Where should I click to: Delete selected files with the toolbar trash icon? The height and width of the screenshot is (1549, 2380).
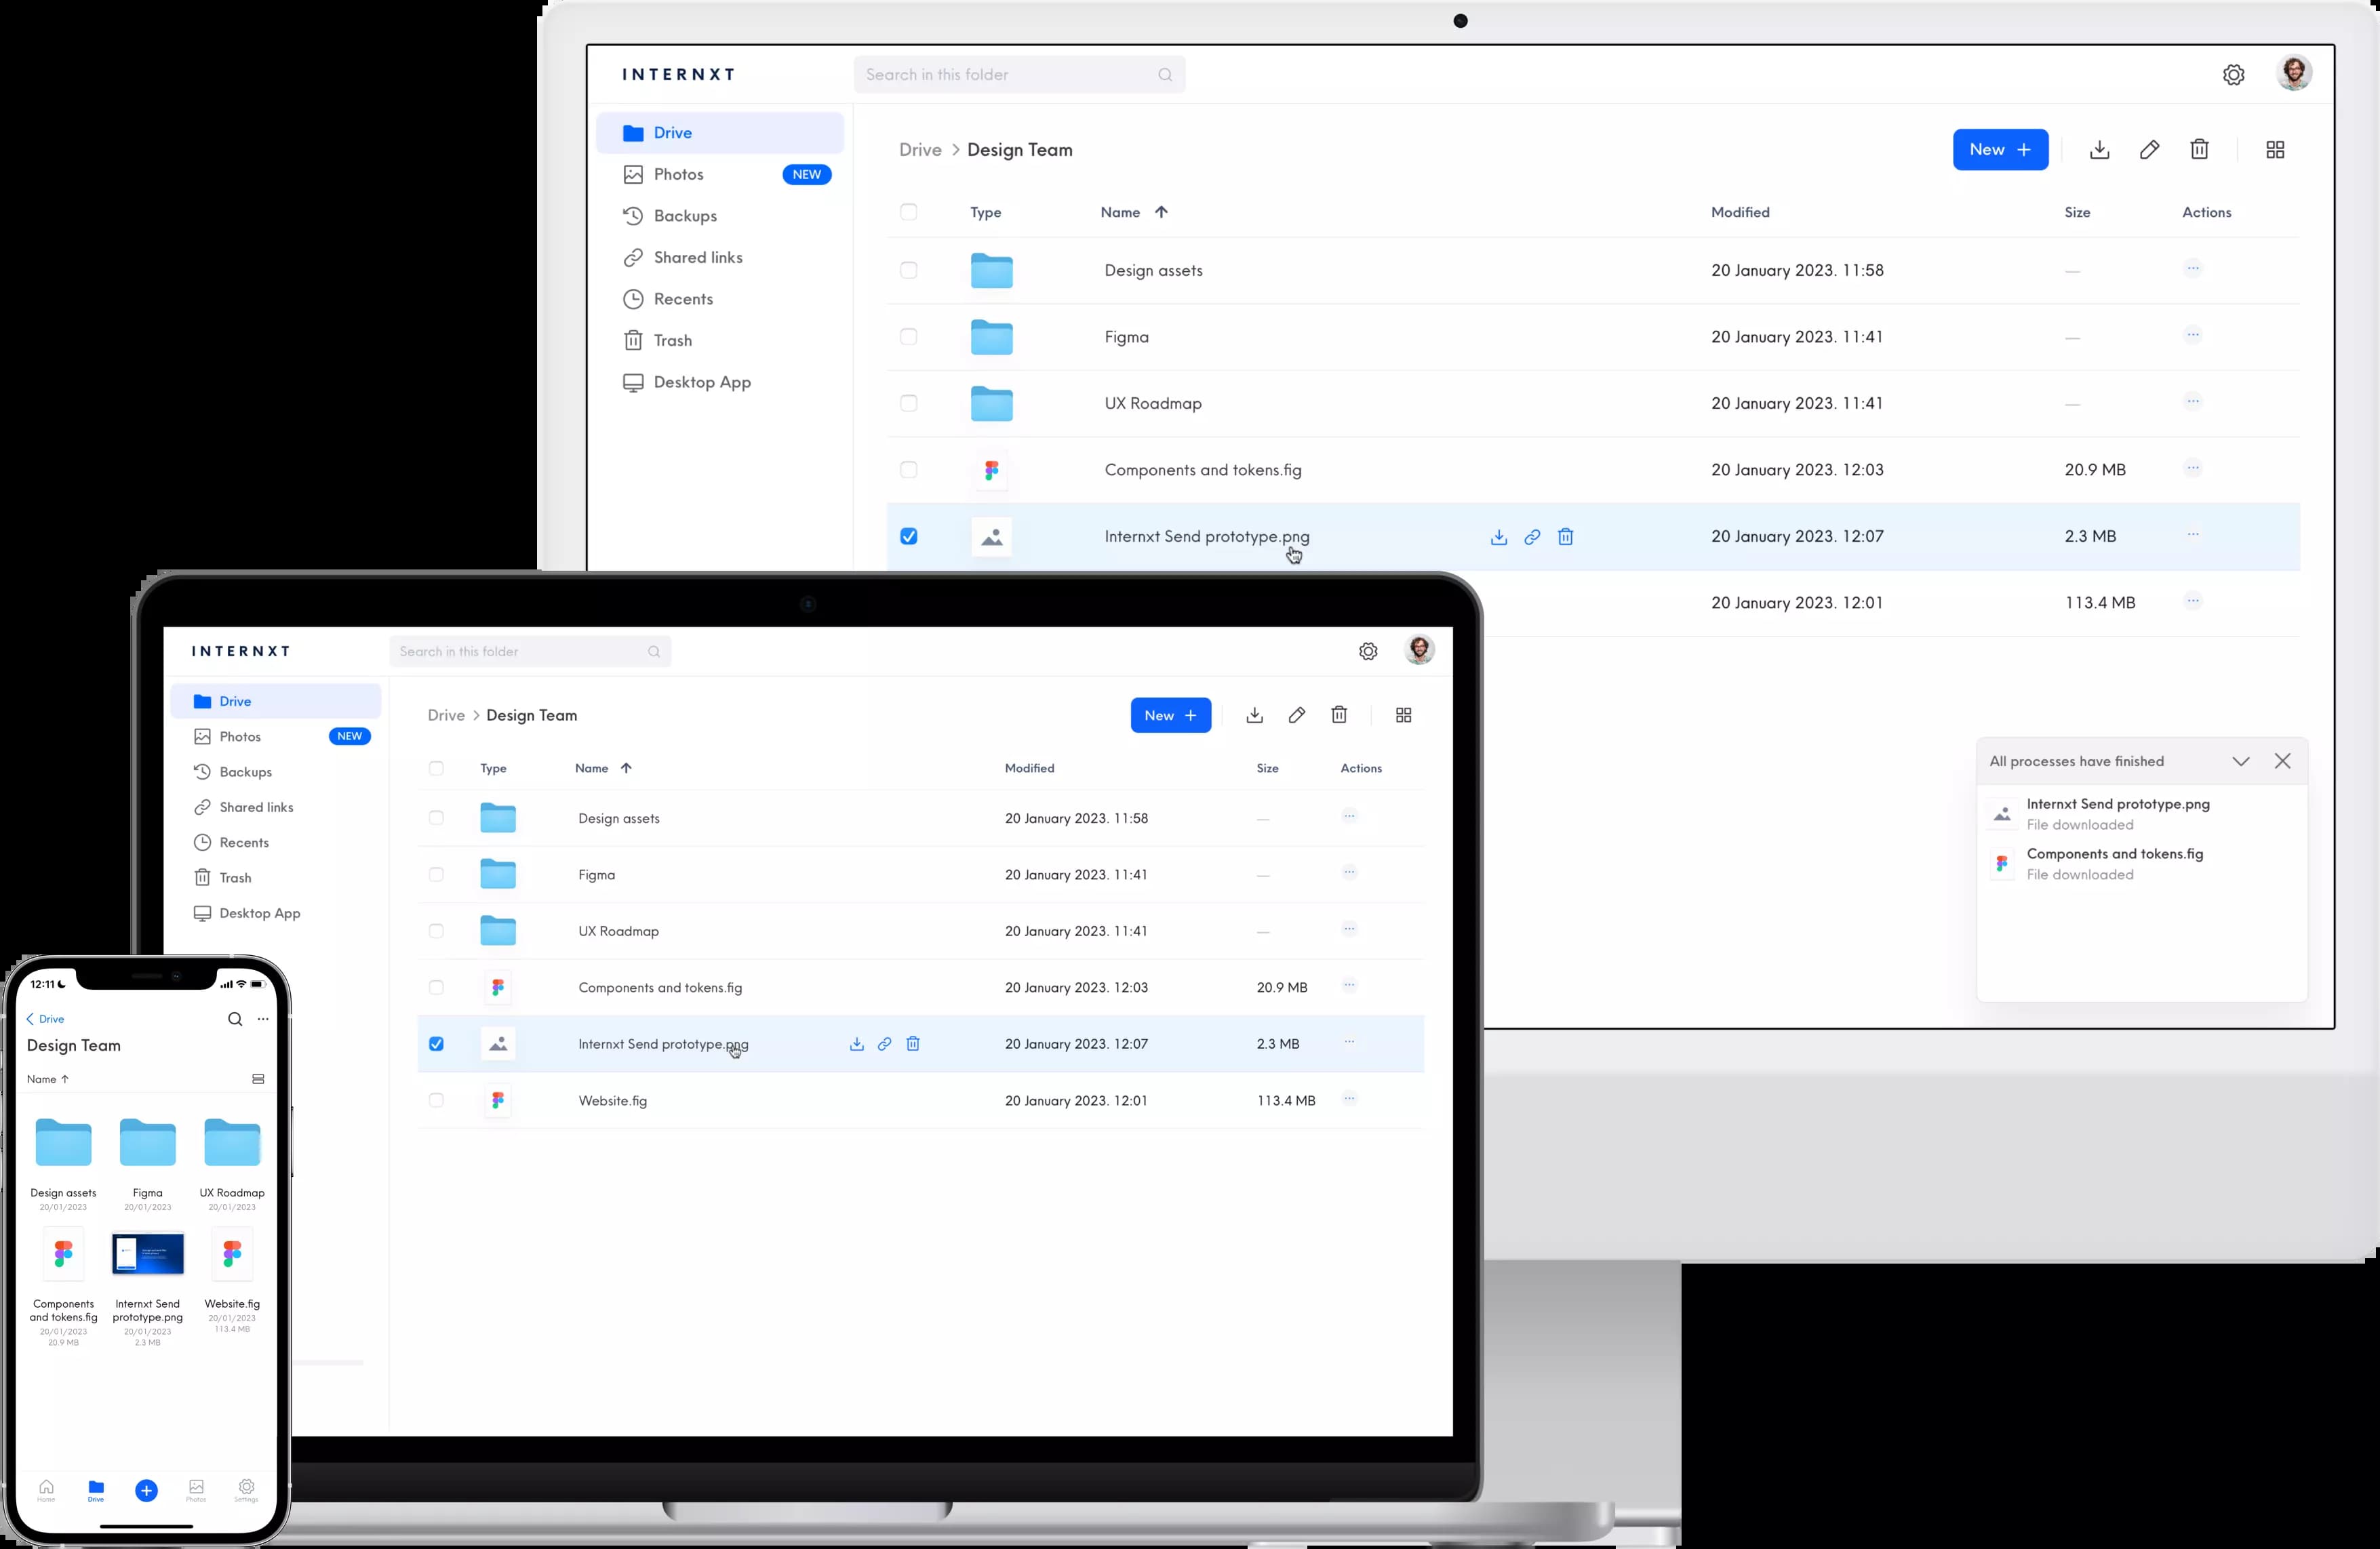pos(2200,149)
